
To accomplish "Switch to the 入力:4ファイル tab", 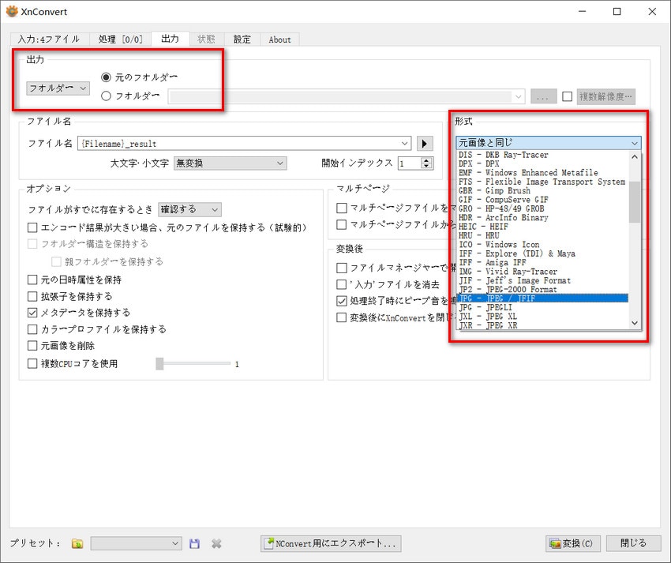I will (49, 39).
